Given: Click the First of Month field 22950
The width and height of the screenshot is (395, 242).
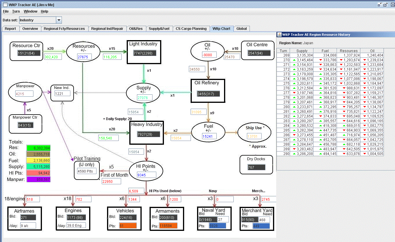Looking at the screenshot, I should coord(111,181).
